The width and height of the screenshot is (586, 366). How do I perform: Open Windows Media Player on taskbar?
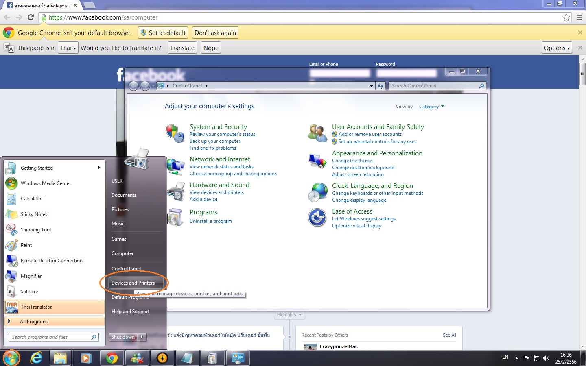pos(86,358)
